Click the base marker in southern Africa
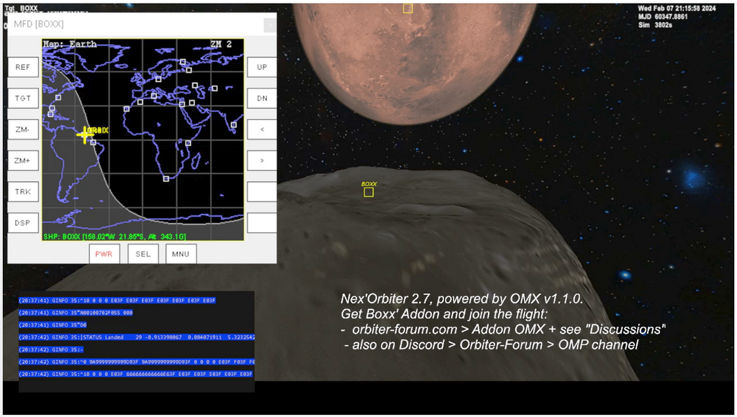Viewport: 737px width, 417px height. [166, 178]
